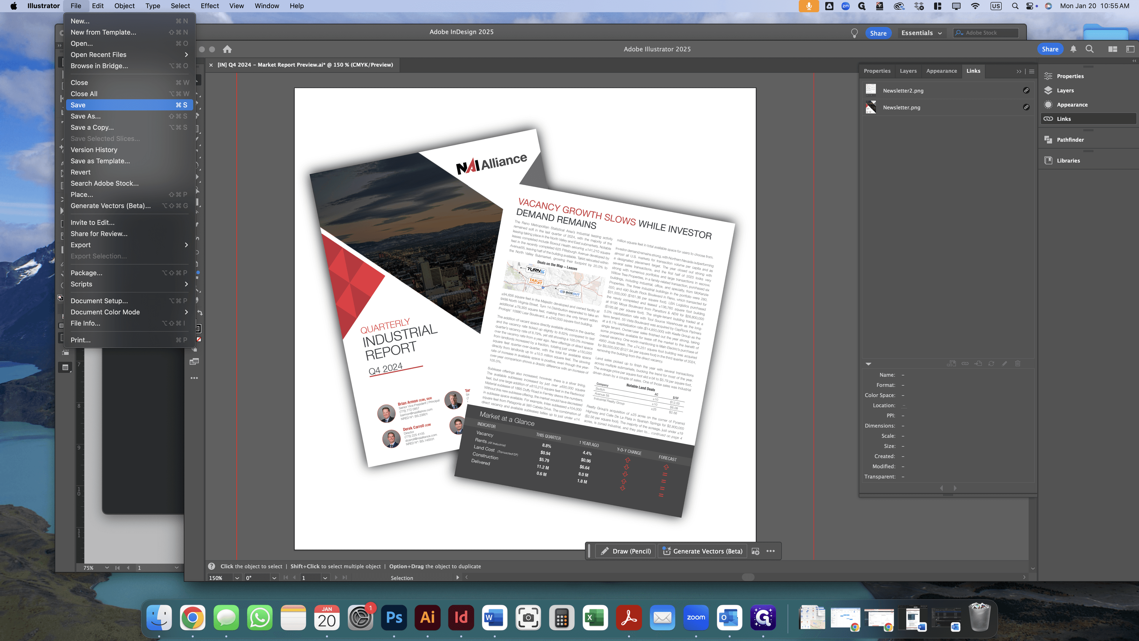Click the Illustrator Share button
Viewport: 1139px width, 641px height.
1050,49
